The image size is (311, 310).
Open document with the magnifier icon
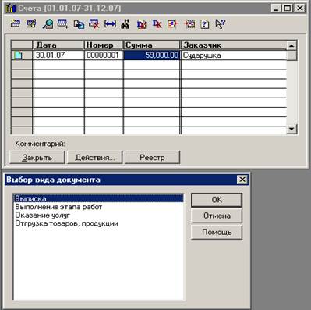48,23
